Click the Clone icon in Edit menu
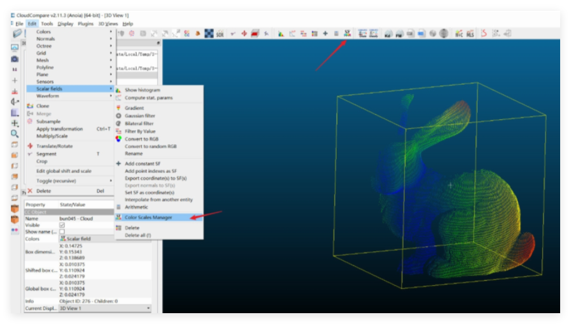The height and width of the screenshot is (324, 571). click(x=30, y=106)
